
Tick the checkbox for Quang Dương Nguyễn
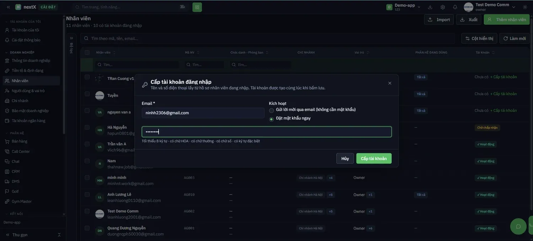pos(87,228)
